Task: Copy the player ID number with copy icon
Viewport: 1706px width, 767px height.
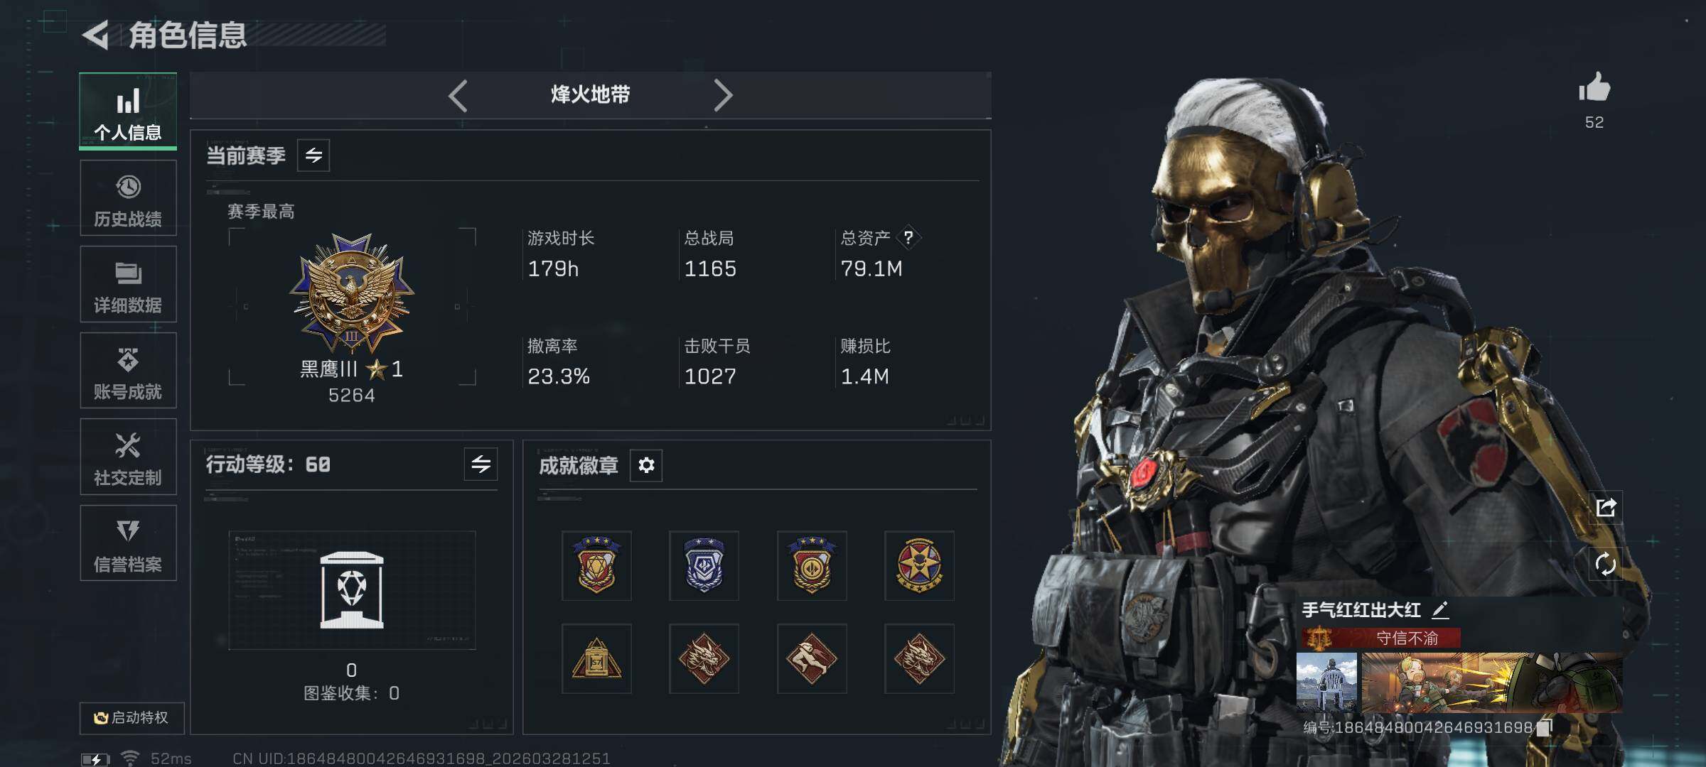Action: point(1544,727)
